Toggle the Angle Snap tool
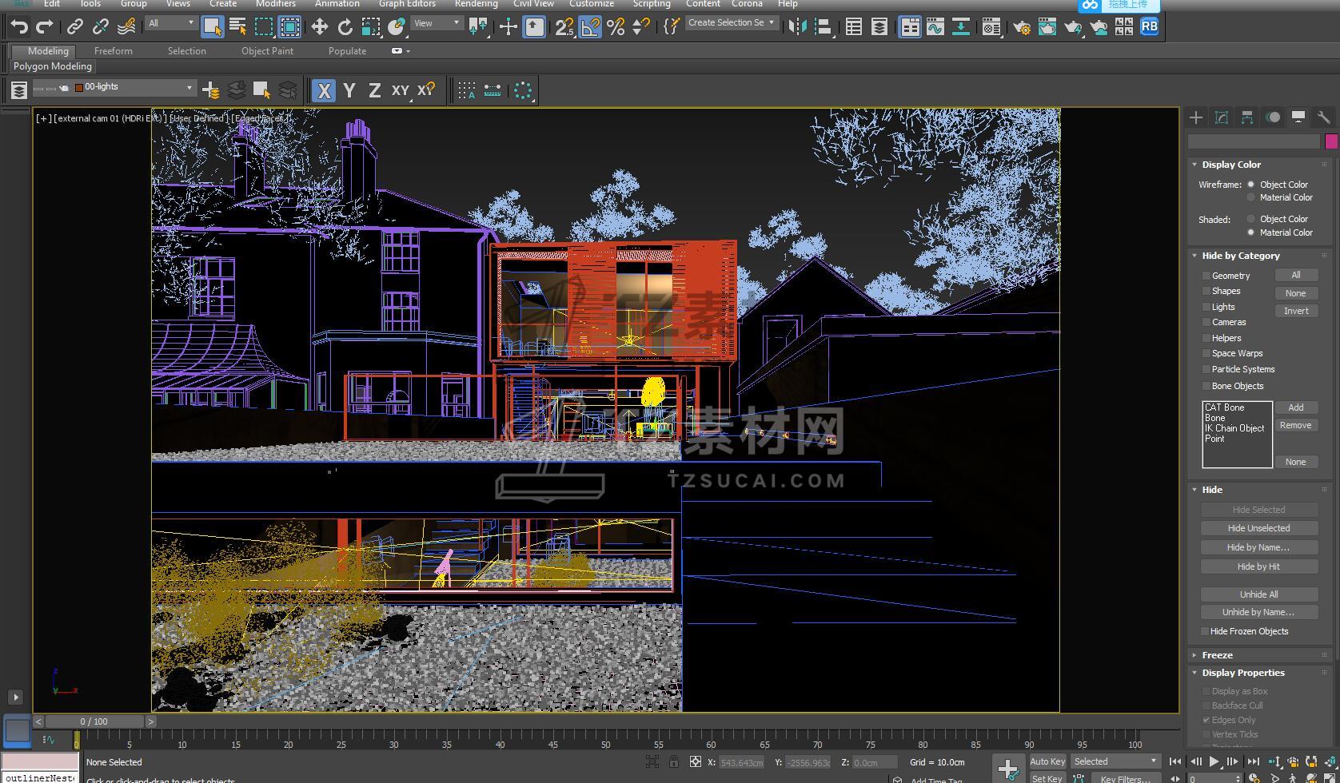This screenshot has height=783, width=1340. pos(590,27)
